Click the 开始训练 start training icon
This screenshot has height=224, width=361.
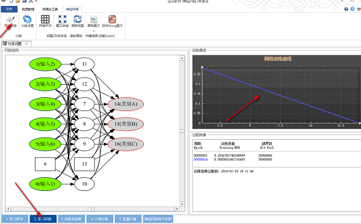[10, 20]
